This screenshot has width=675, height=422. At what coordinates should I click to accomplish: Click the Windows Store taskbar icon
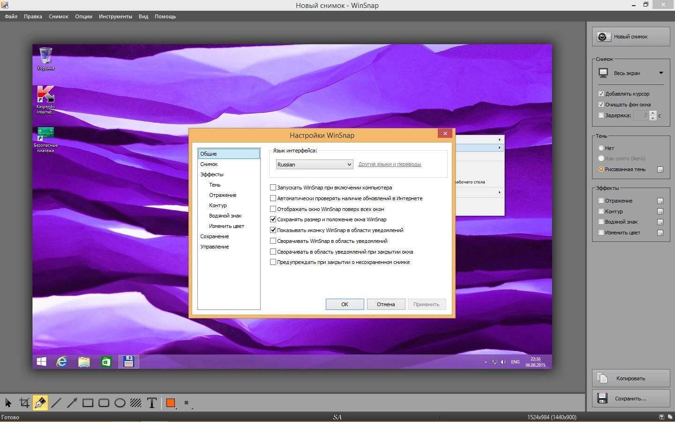pos(106,362)
